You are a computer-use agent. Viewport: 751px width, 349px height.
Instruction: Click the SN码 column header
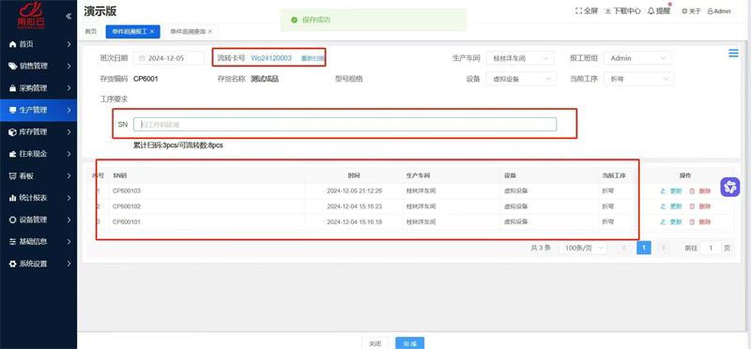click(x=120, y=175)
